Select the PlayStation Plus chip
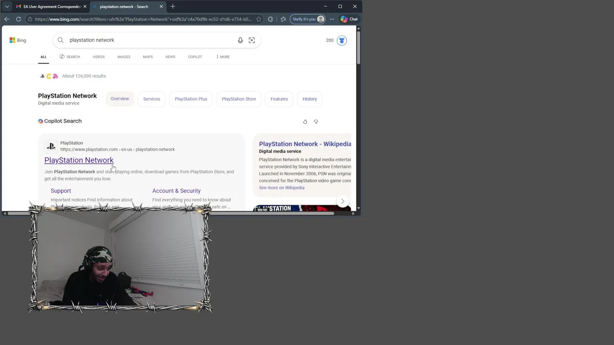This screenshot has height=345, width=614. click(191, 99)
